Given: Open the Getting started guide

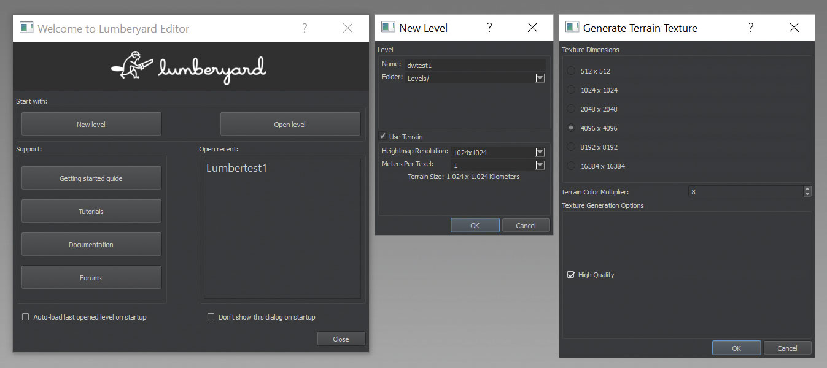Looking at the screenshot, I should click(91, 178).
